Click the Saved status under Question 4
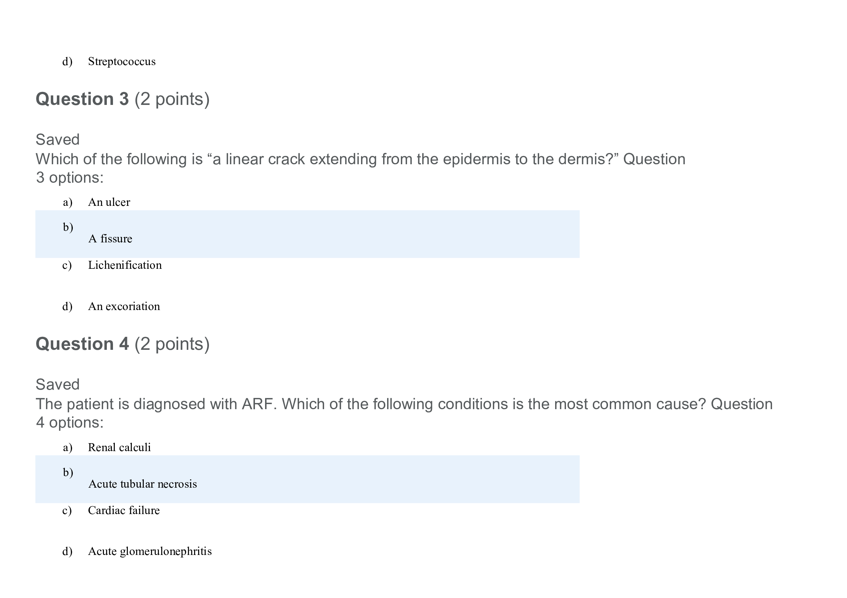This screenshot has width=847, height=598. tap(58, 385)
